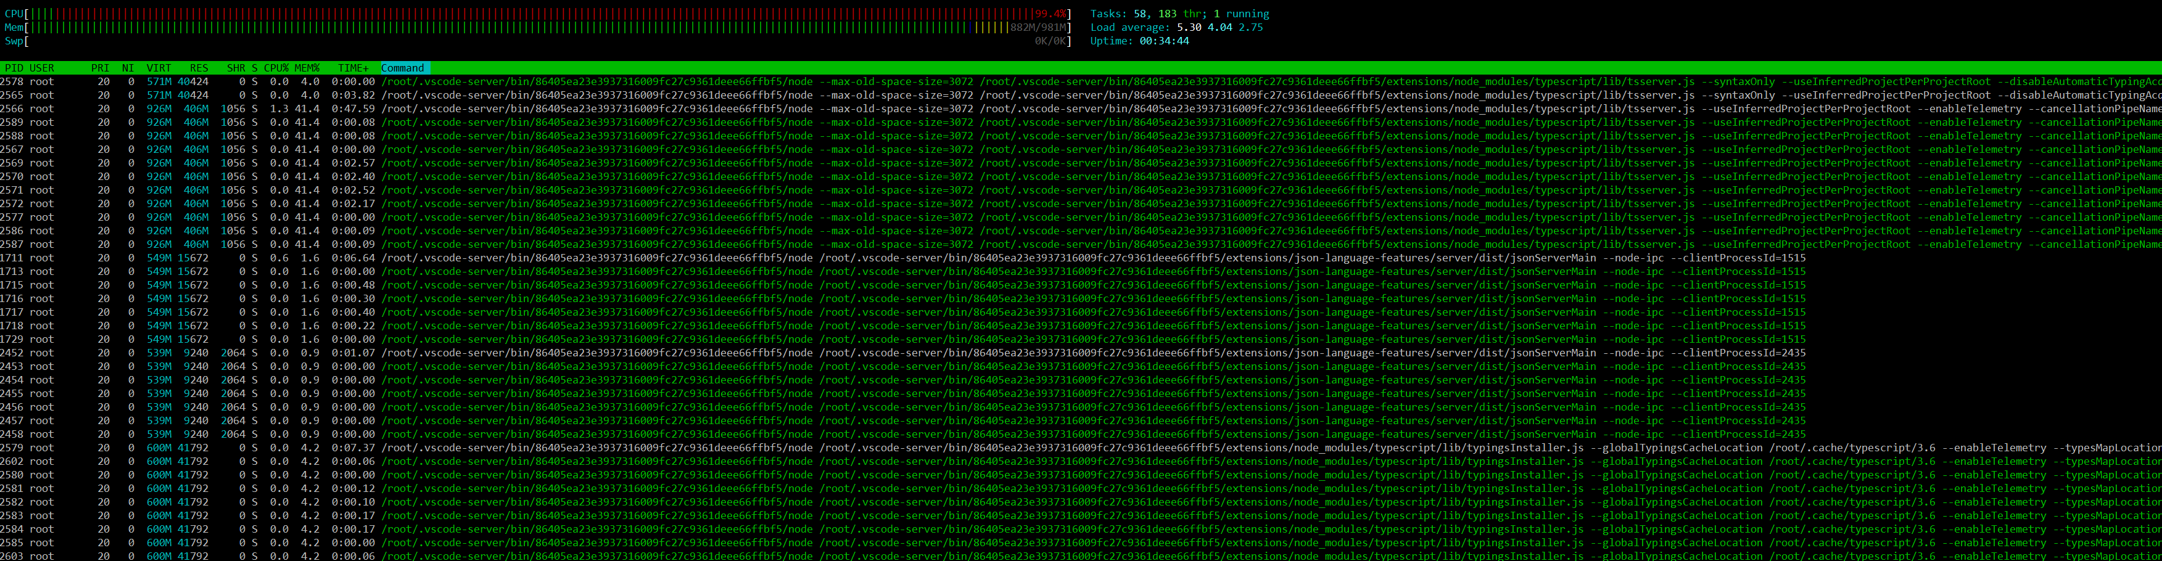Screen dimensions: 2162x561
Task: Select the process row with PID 2584
Action: point(1081,529)
